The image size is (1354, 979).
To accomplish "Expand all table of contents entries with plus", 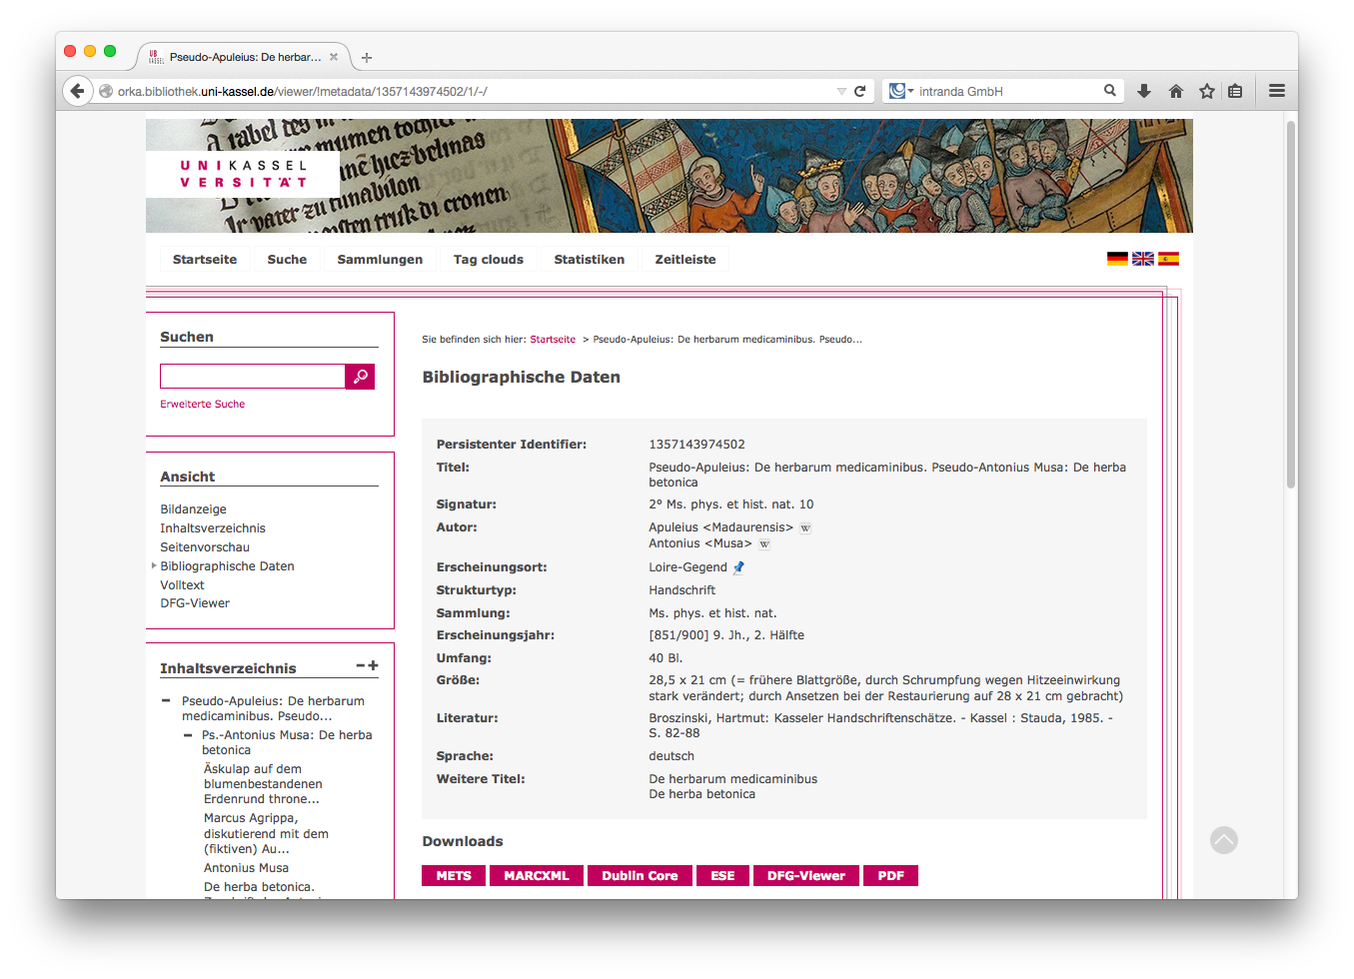I will pyautogui.click(x=374, y=665).
